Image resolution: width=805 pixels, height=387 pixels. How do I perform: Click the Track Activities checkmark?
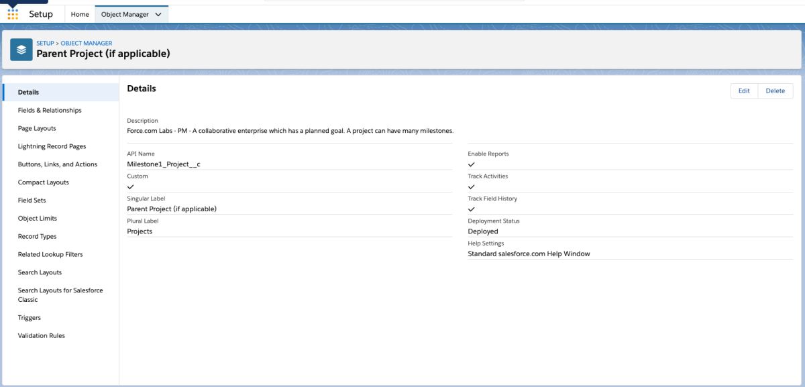(x=471, y=186)
